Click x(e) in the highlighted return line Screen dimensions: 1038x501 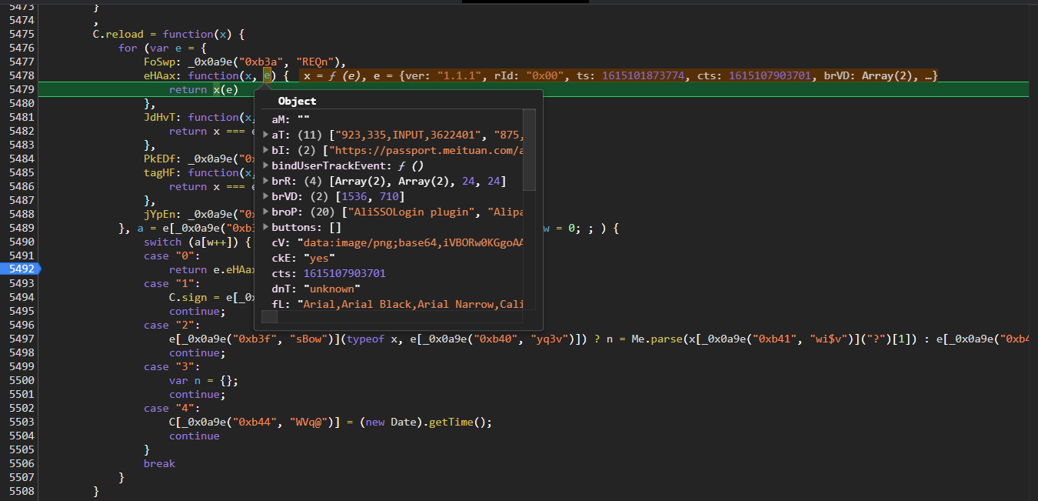click(225, 89)
